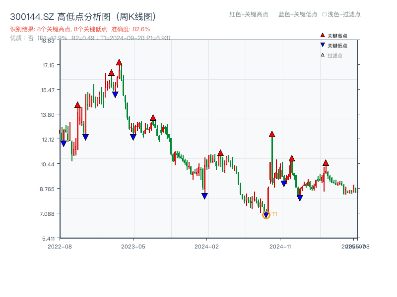
Task: Select the red marker just left of the highest peak
Action: tap(111, 73)
